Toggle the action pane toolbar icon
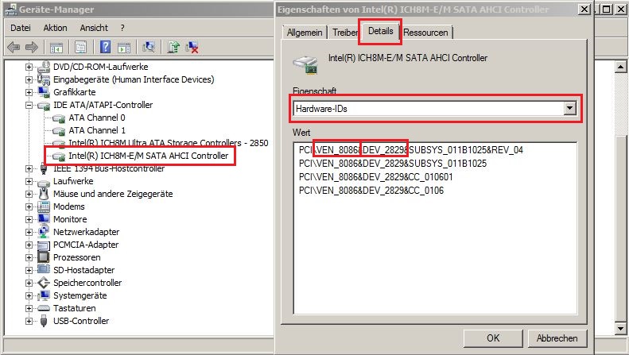This screenshot has height=355, width=629. (124, 48)
